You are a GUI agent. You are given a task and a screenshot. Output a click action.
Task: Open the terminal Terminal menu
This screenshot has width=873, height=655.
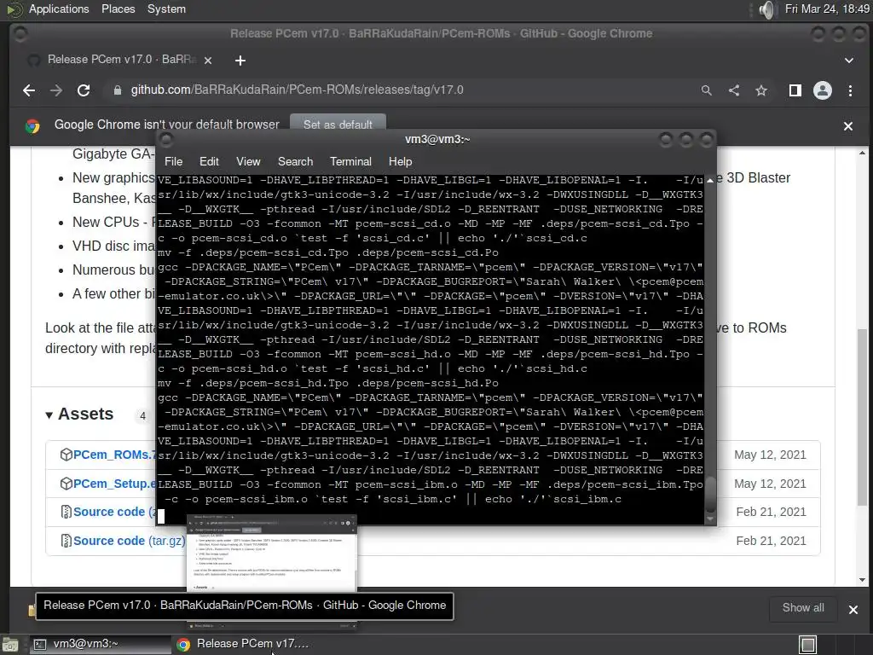tap(350, 161)
